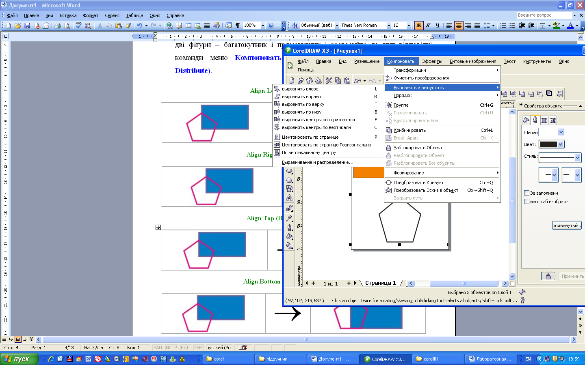Click CorelDRAW's Undo curved arrow icon

(x=357, y=81)
